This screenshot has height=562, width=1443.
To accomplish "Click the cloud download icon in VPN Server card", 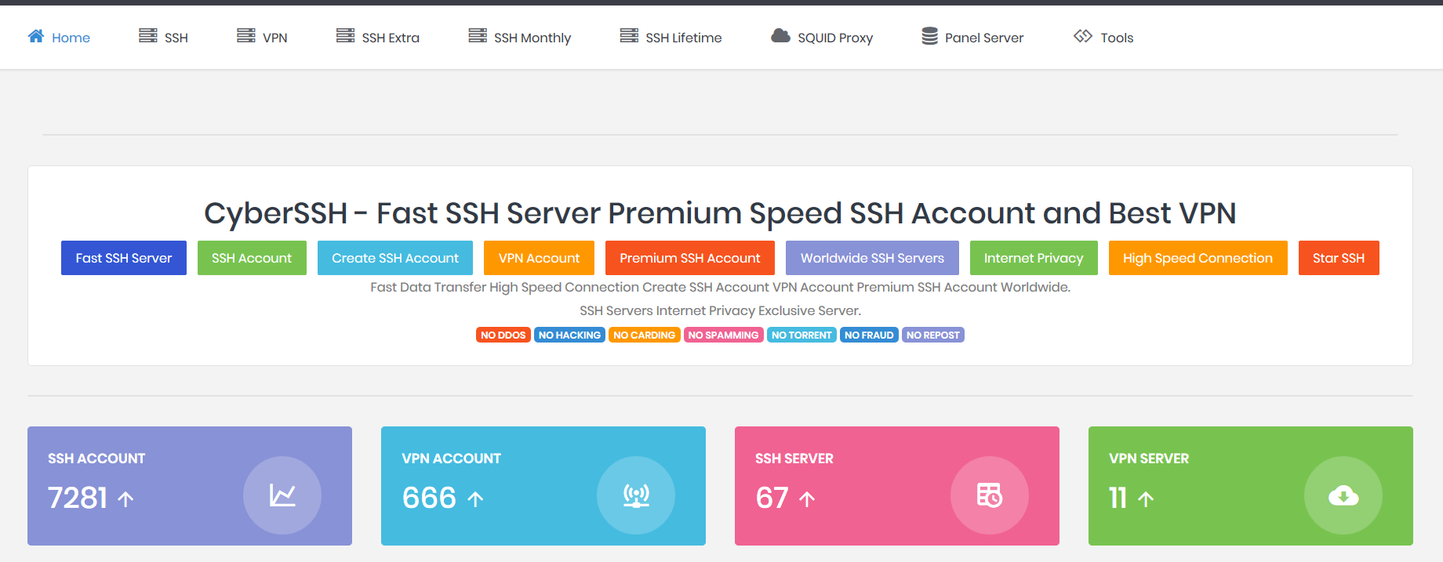I will (1343, 495).
